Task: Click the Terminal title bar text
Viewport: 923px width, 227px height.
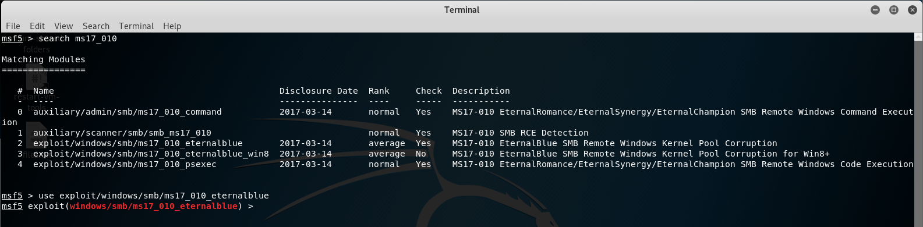Action: click(462, 10)
